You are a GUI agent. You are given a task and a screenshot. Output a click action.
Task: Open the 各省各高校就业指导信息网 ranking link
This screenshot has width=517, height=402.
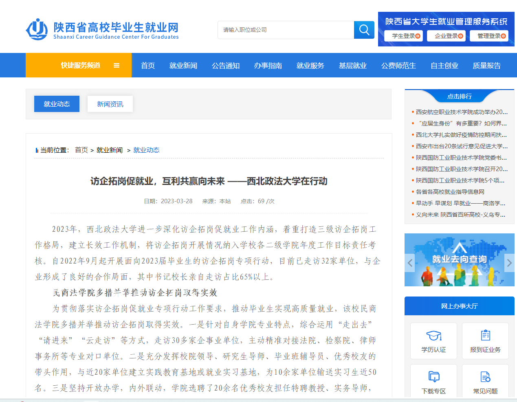(450, 192)
